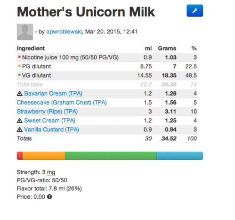
Task: Click the orange PG dilutant color marker
Action: tap(19, 66)
